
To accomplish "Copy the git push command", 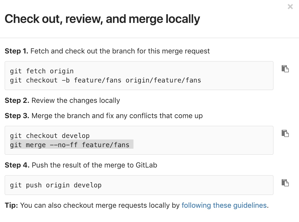I will [x=285, y=183].
